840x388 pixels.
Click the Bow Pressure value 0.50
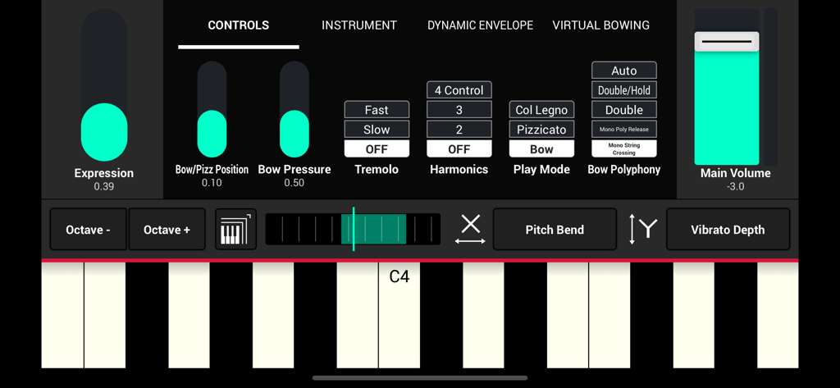tap(294, 183)
